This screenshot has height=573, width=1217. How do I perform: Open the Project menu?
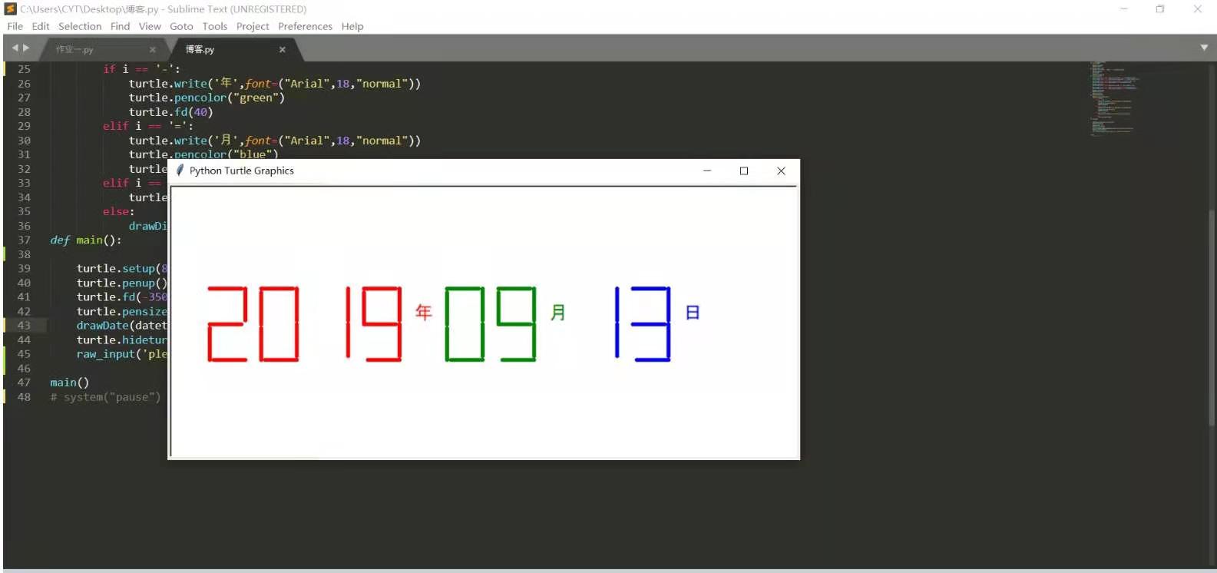253,26
